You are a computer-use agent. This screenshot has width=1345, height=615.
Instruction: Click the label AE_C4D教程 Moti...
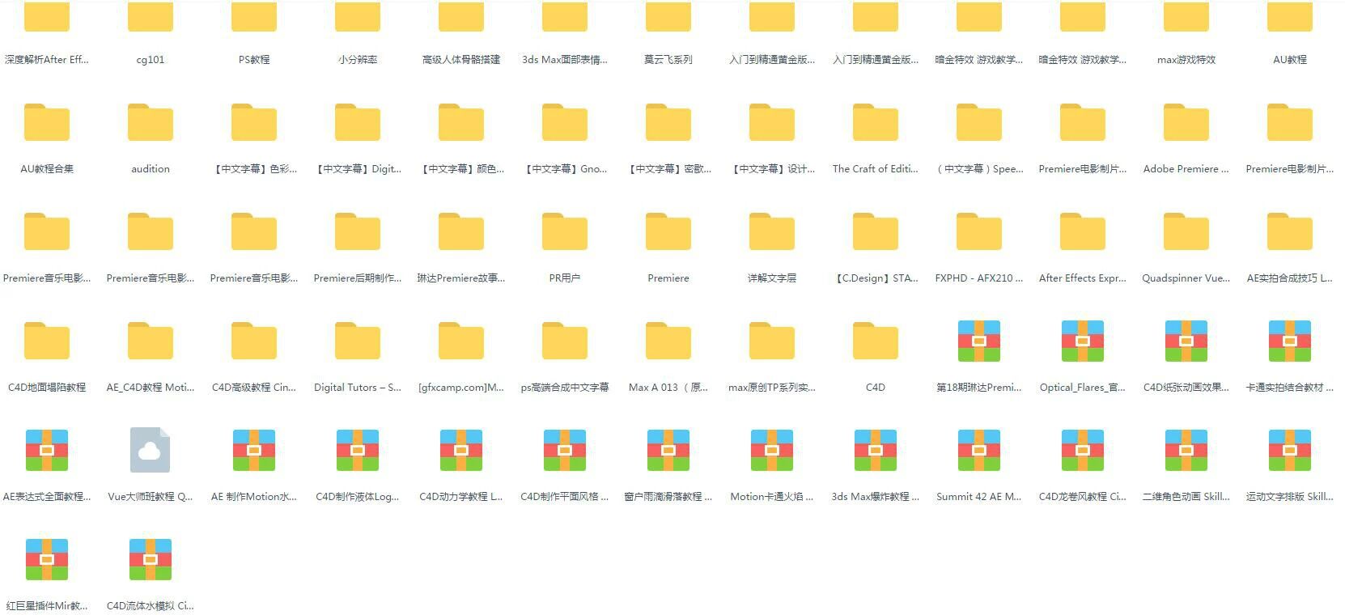coord(151,387)
